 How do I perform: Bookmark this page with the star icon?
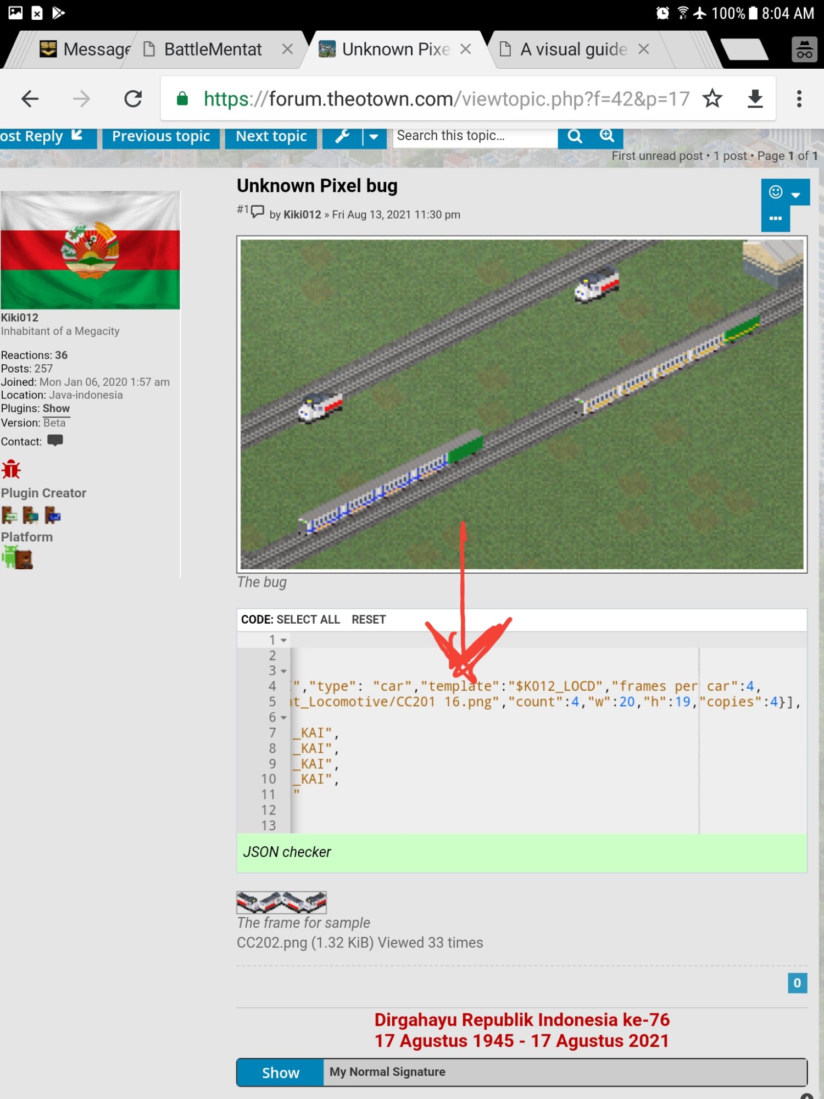coord(712,99)
